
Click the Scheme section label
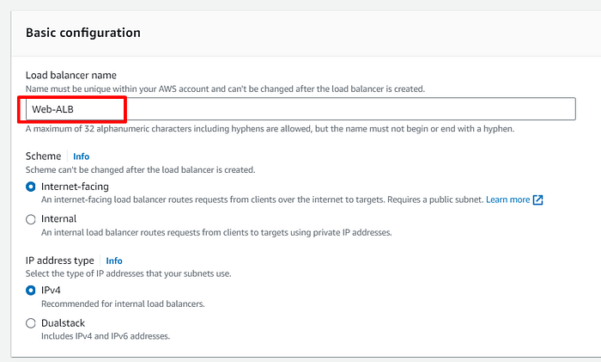tap(43, 156)
